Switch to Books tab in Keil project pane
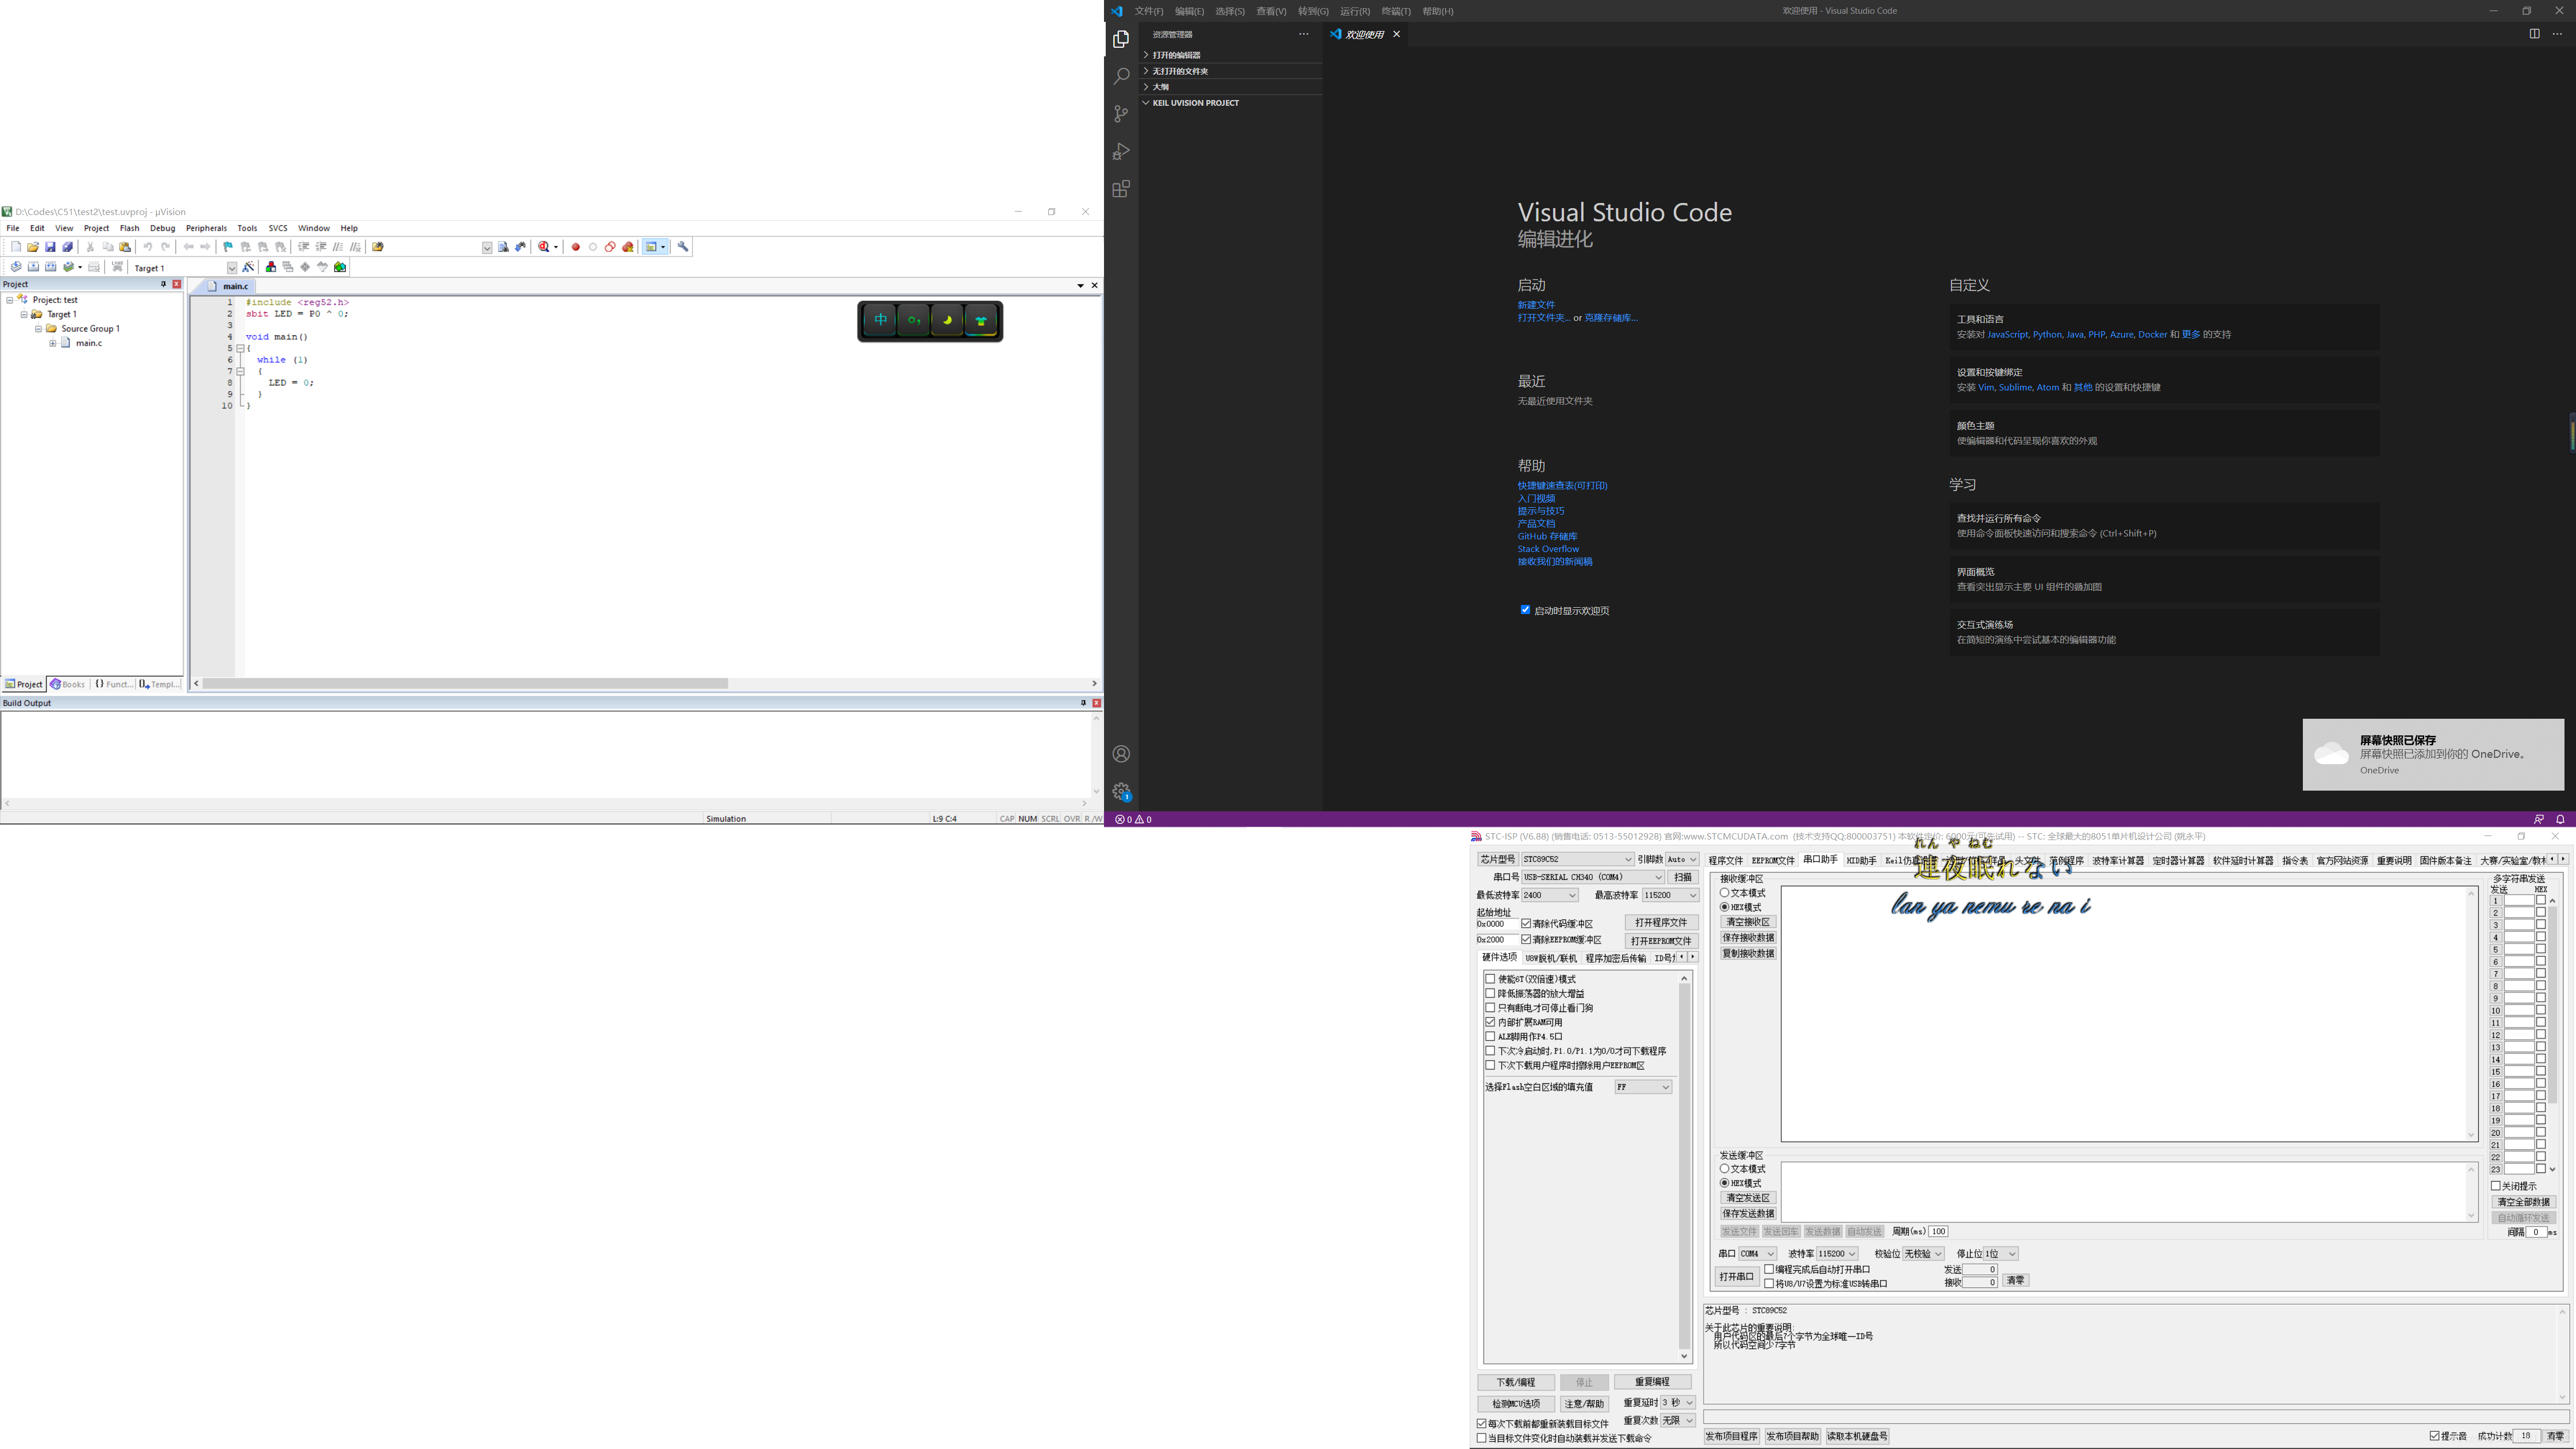This screenshot has height=1449, width=2576. [x=68, y=685]
